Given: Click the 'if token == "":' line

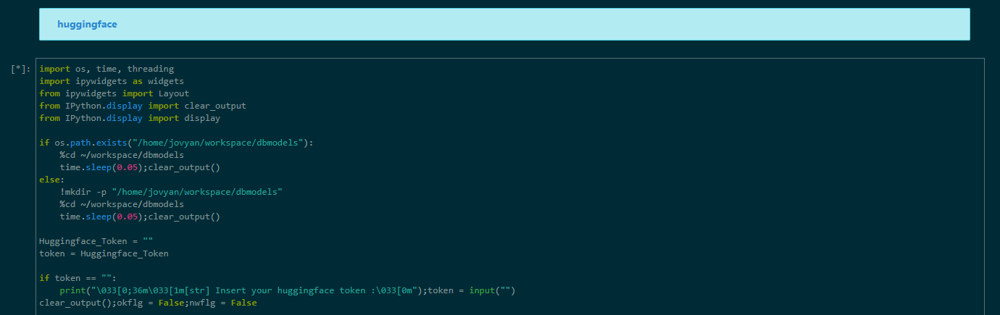Looking at the screenshot, I should pos(78,279).
